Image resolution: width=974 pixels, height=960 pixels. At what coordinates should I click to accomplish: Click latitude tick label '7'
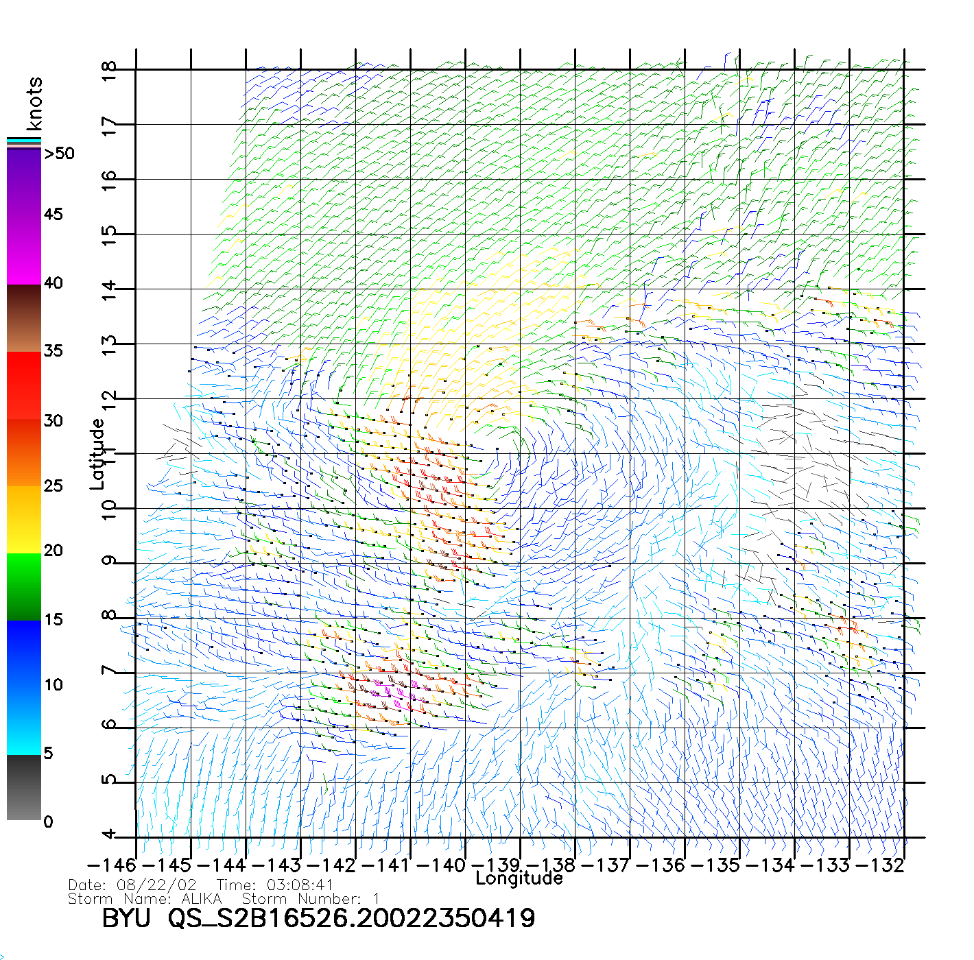[x=109, y=670]
